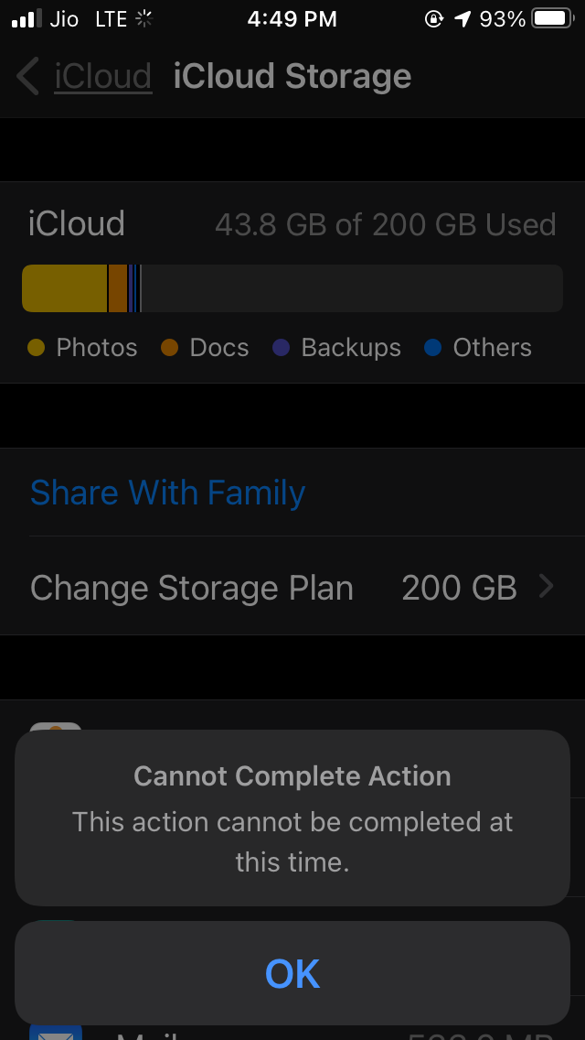Click the orange Docs legend dot
Image resolution: width=585 pixels, height=1040 pixels.
coord(169,348)
